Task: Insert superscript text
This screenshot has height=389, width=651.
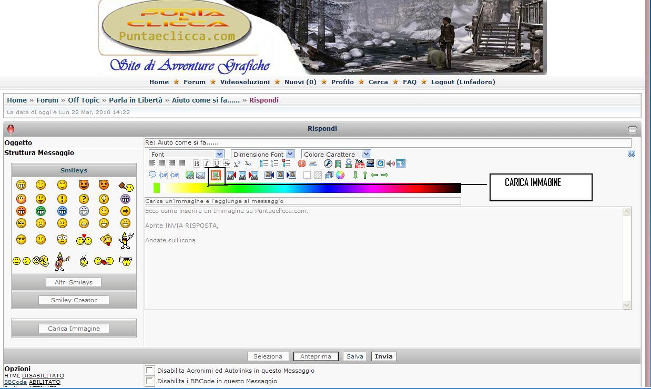Action: (x=237, y=163)
